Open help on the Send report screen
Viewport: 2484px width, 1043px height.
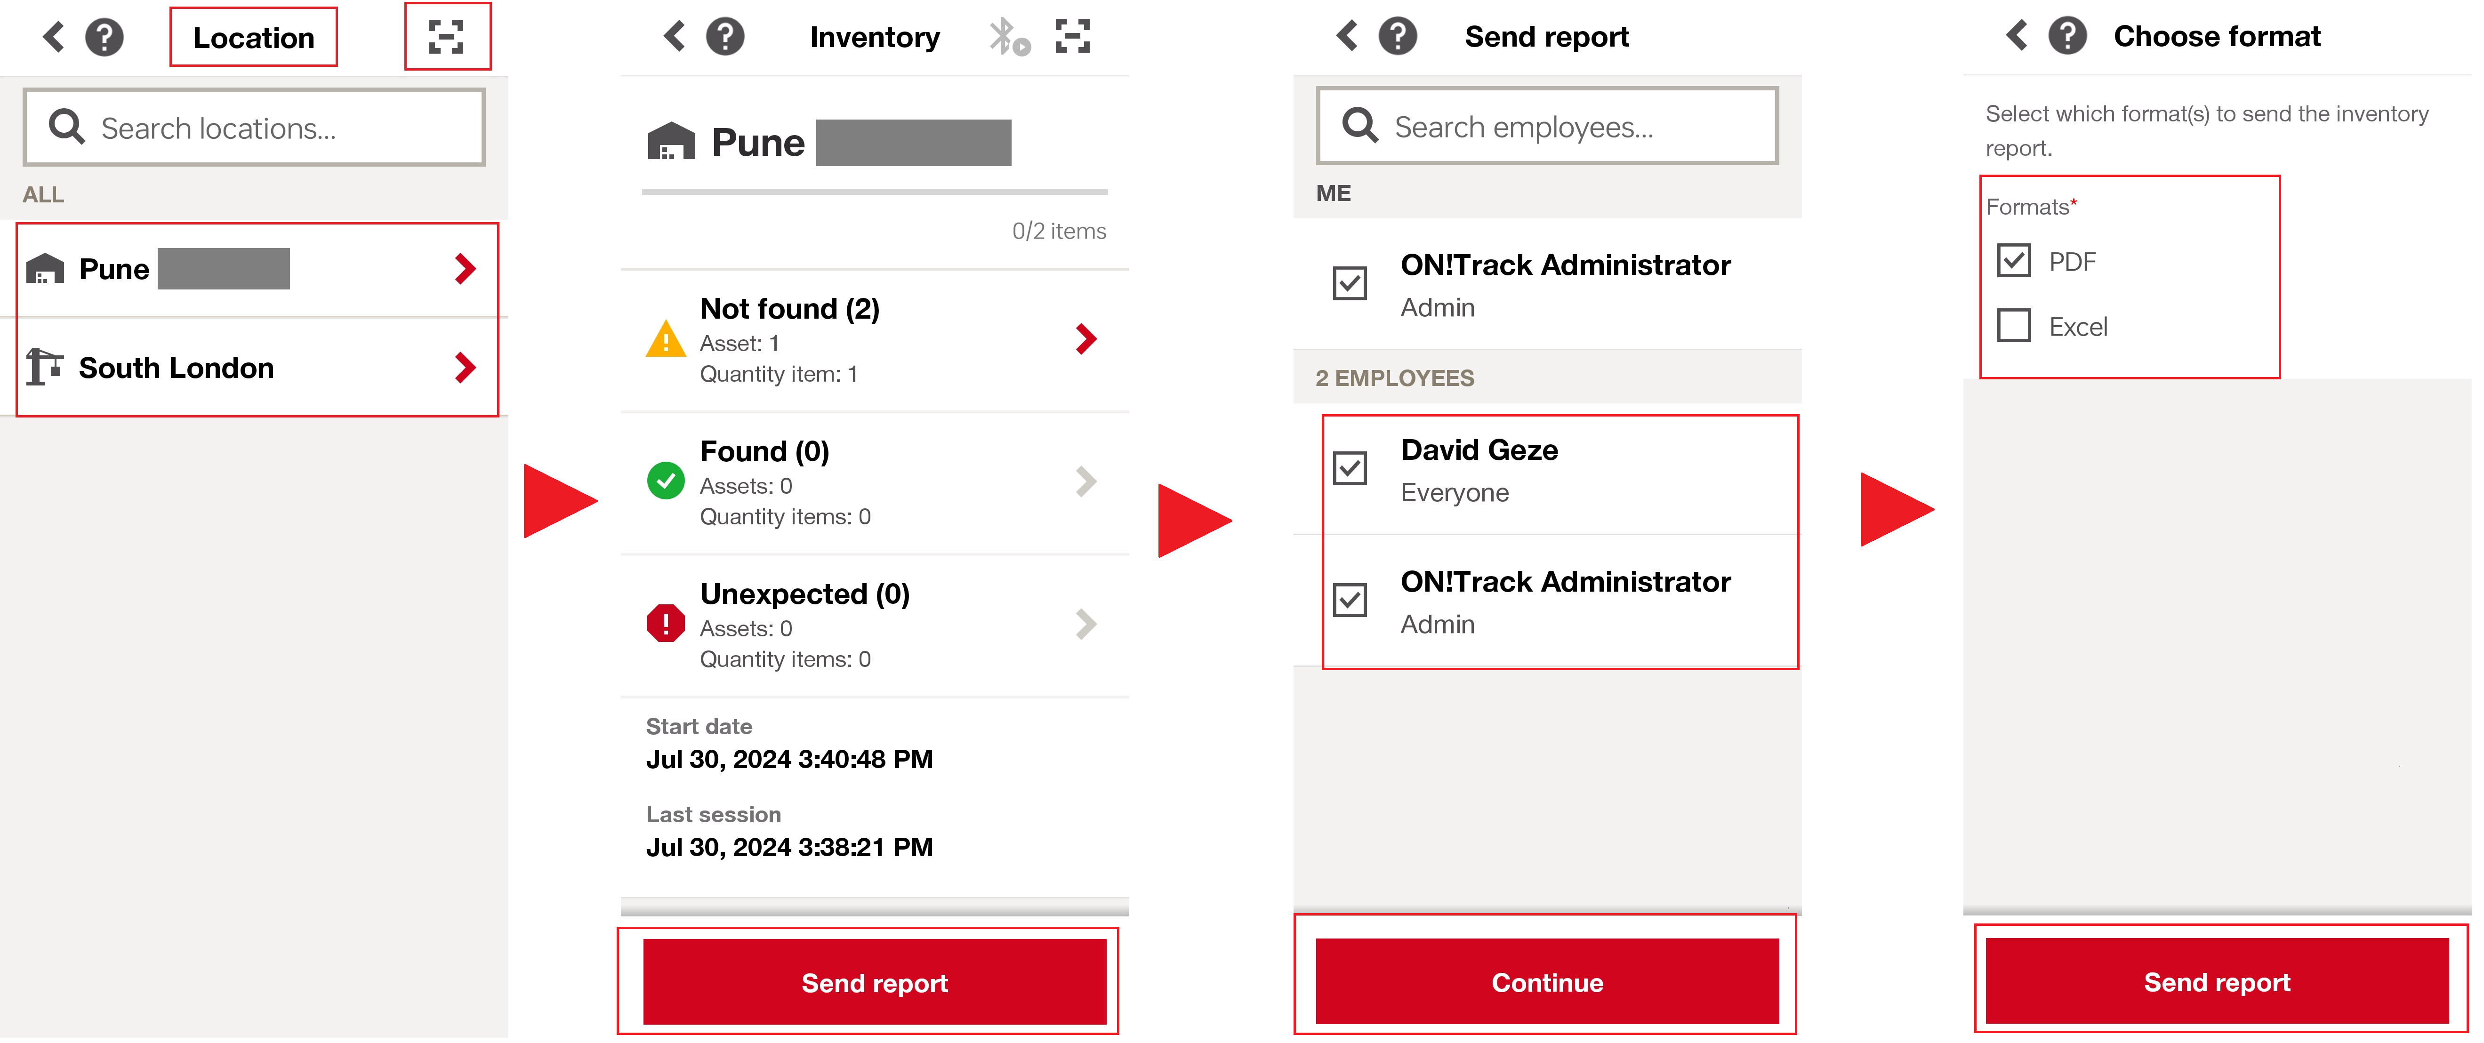pyautogui.click(x=1398, y=36)
